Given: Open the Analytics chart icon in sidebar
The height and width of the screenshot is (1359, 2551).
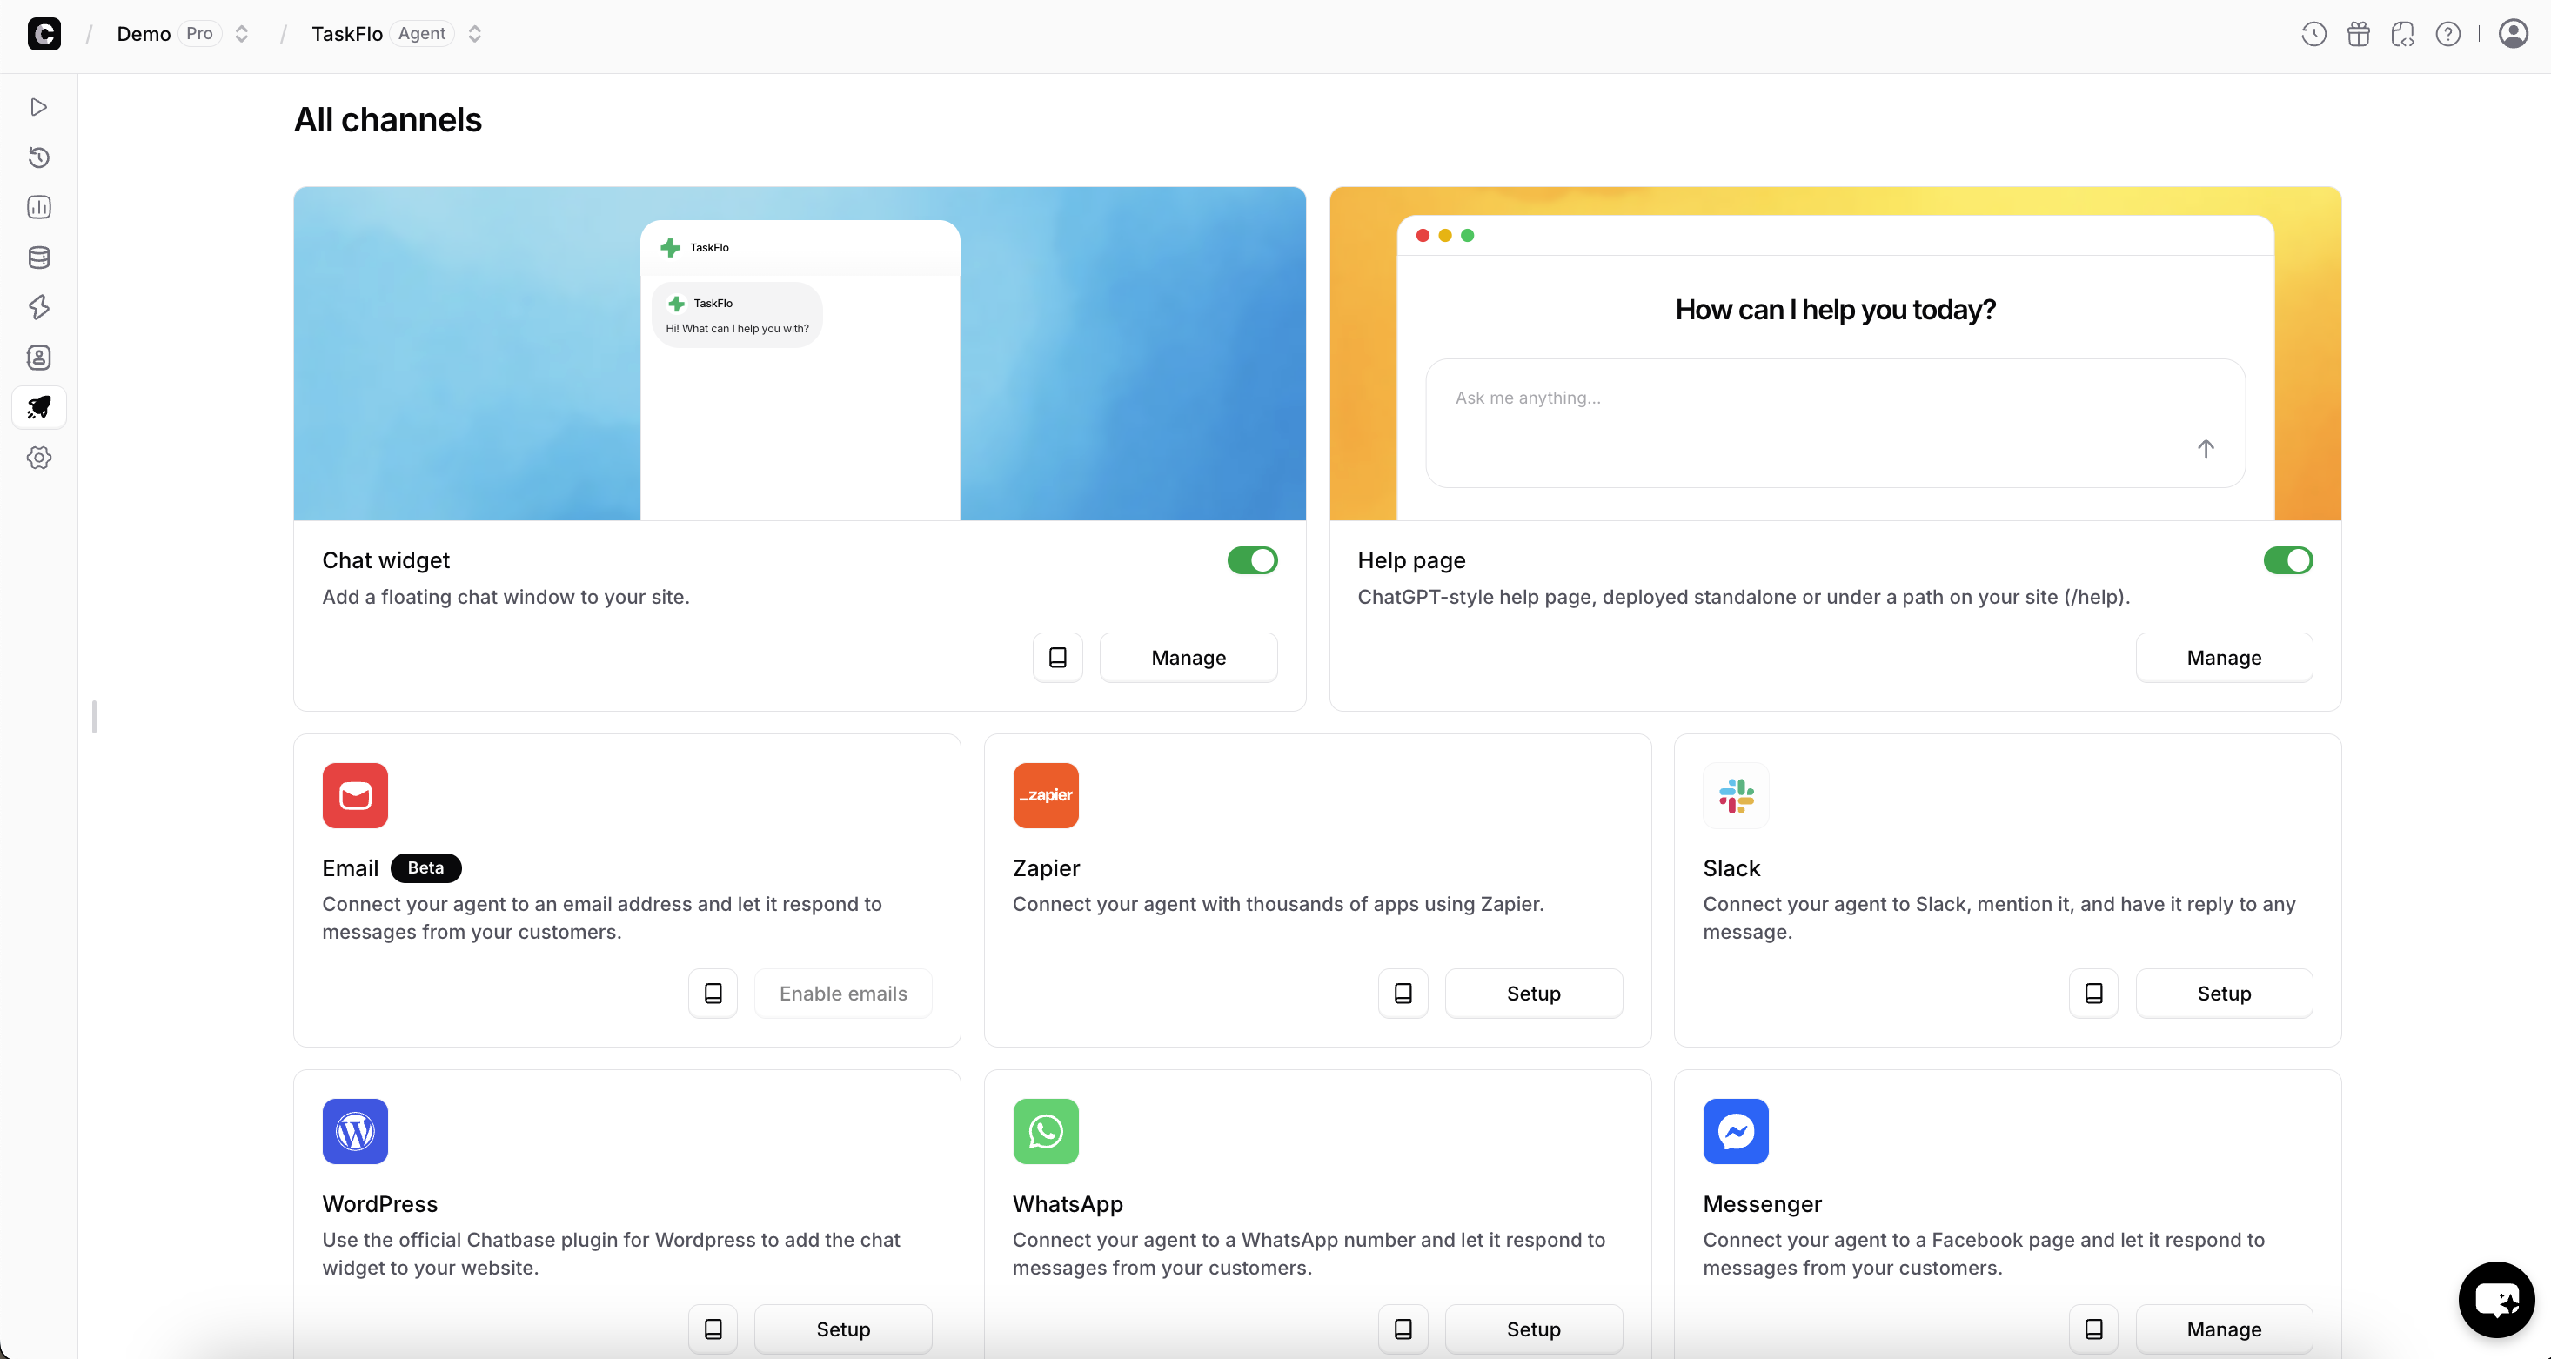Looking at the screenshot, I should pos(38,207).
